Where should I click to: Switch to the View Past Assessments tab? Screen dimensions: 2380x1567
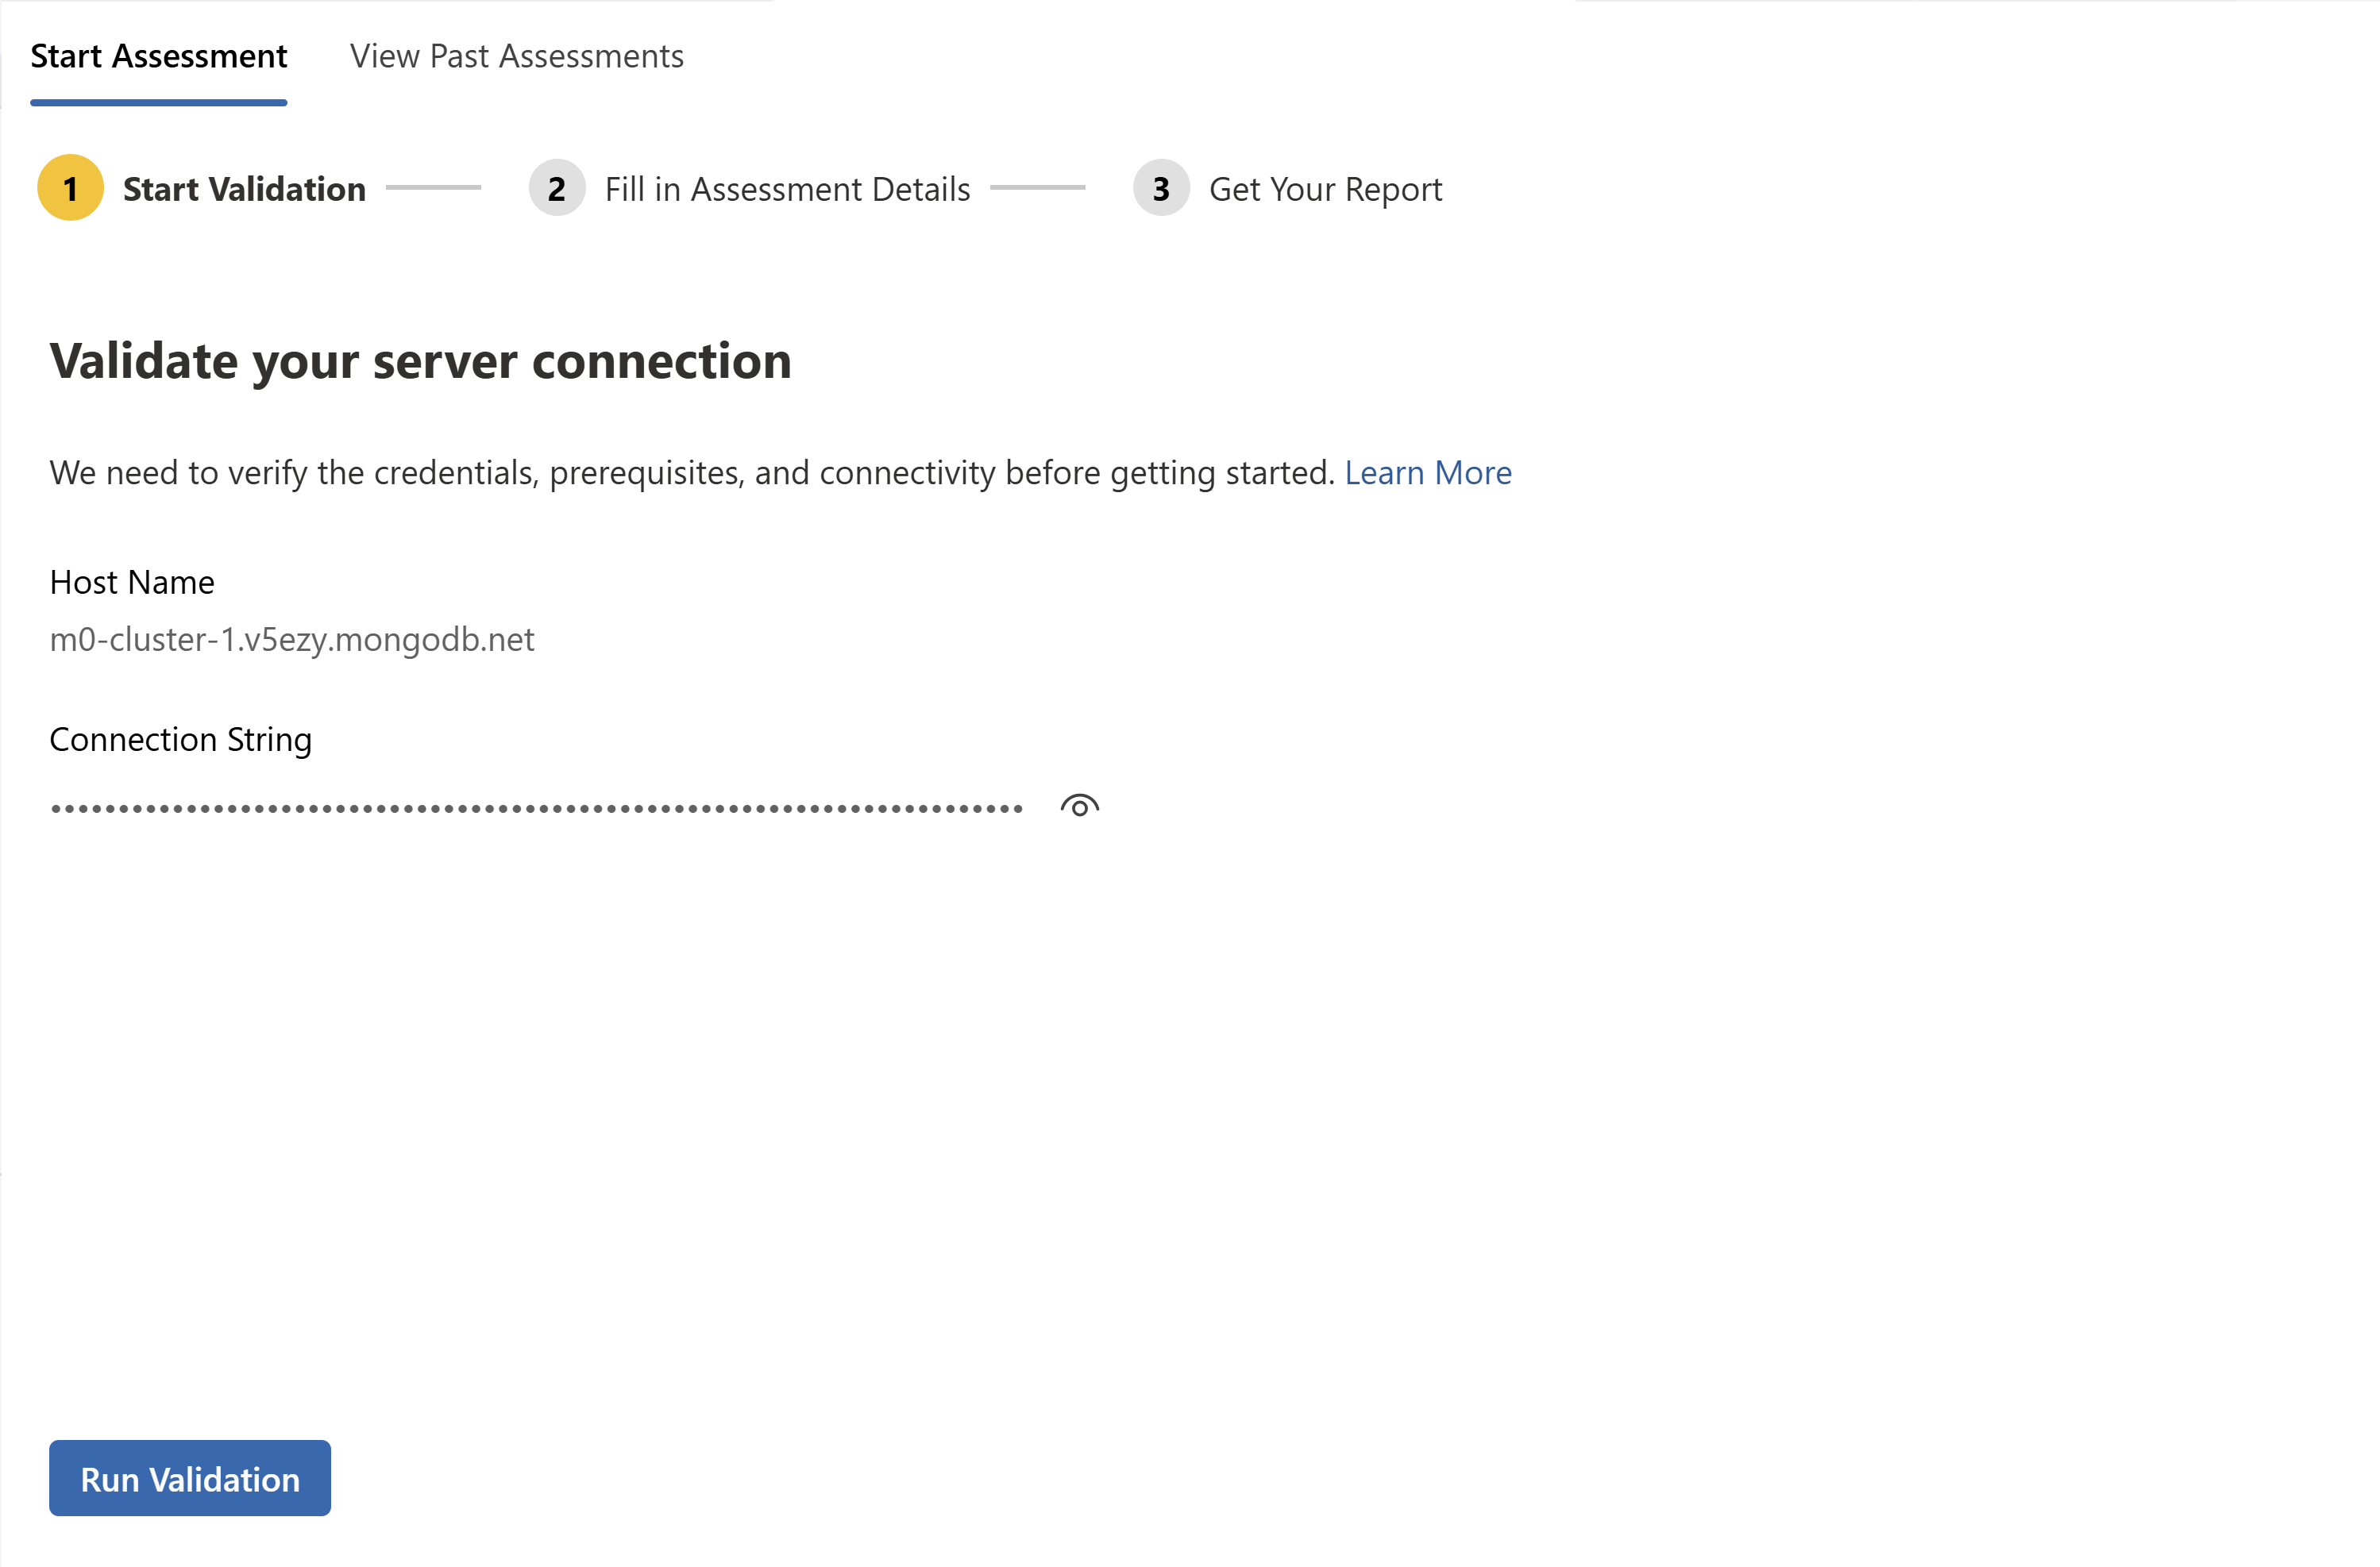516,56
